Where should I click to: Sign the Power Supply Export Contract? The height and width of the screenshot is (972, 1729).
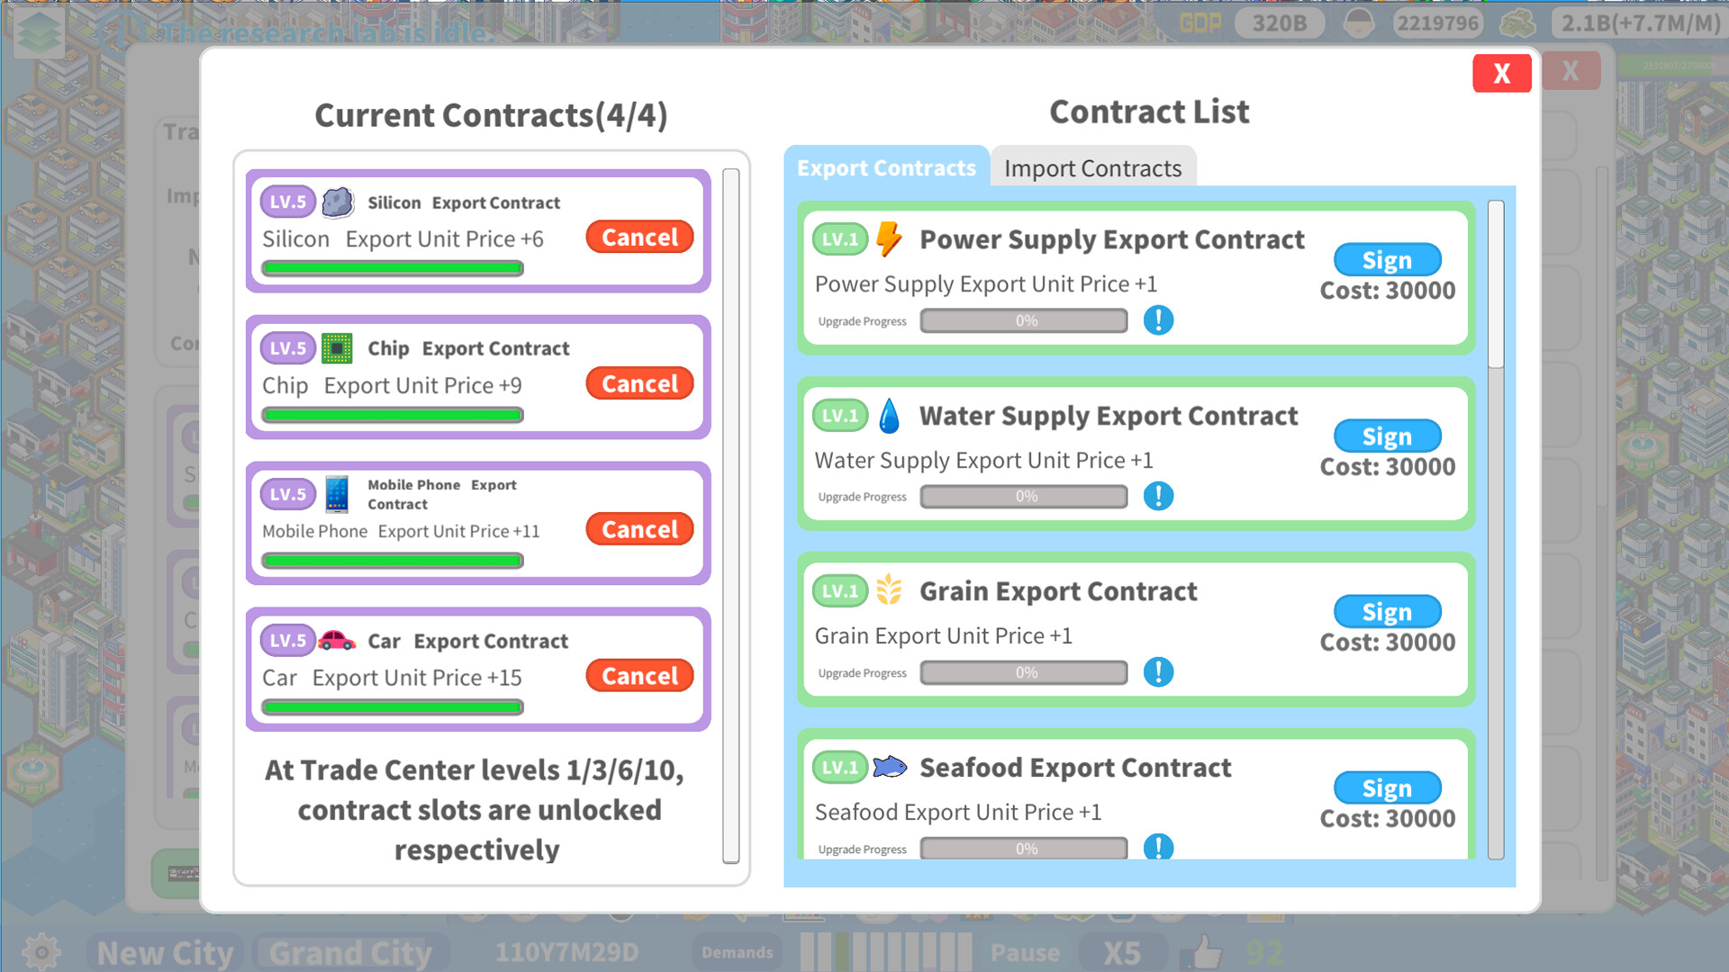tap(1387, 260)
